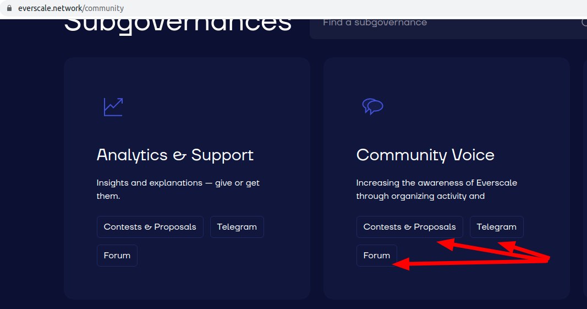Open the Analytics & Support heading
This screenshot has width=587, height=309.
point(175,155)
